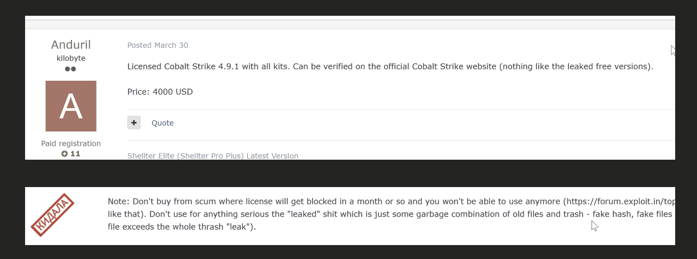The width and height of the screenshot is (697, 259).
Task: Open the Posted March 30 timestamp
Action: pos(158,45)
